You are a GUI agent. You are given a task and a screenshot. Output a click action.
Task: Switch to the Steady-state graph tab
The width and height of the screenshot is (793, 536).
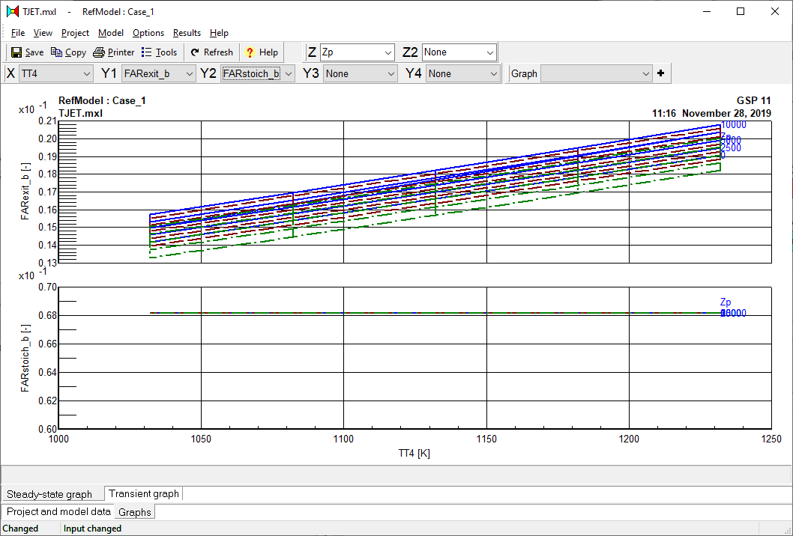52,493
